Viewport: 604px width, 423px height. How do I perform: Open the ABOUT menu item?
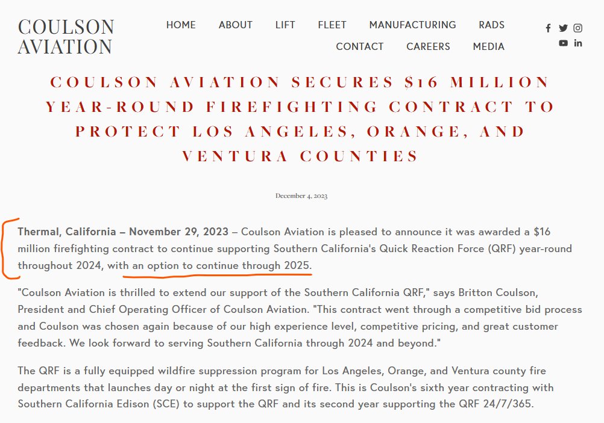tap(236, 25)
